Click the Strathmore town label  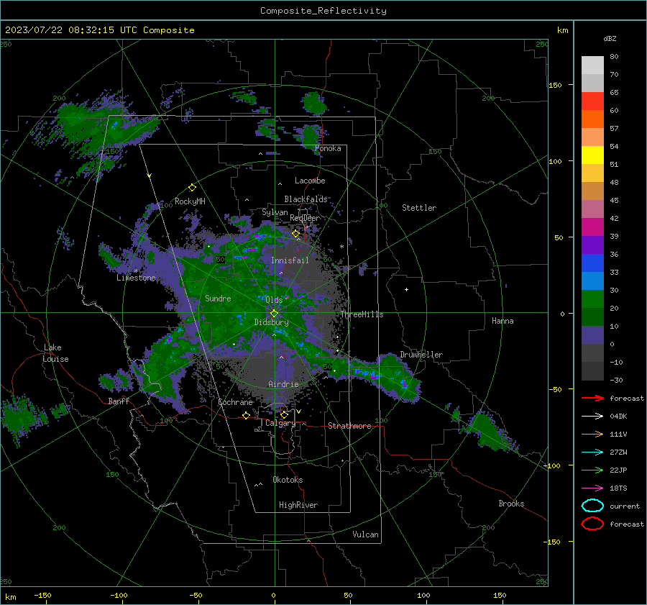pos(349,426)
